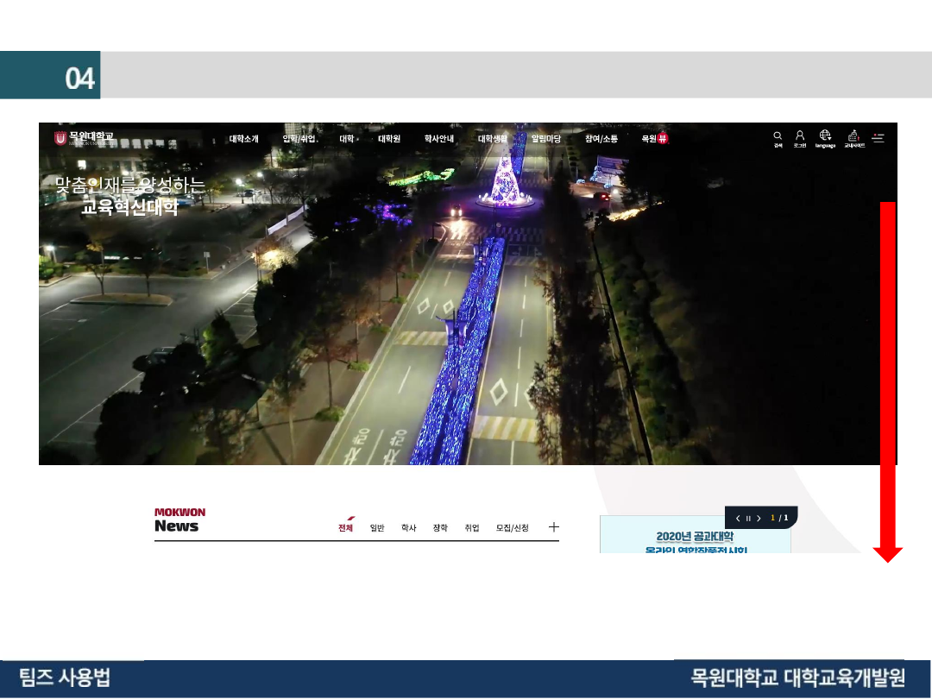Select the 장학 news tab

(440, 528)
